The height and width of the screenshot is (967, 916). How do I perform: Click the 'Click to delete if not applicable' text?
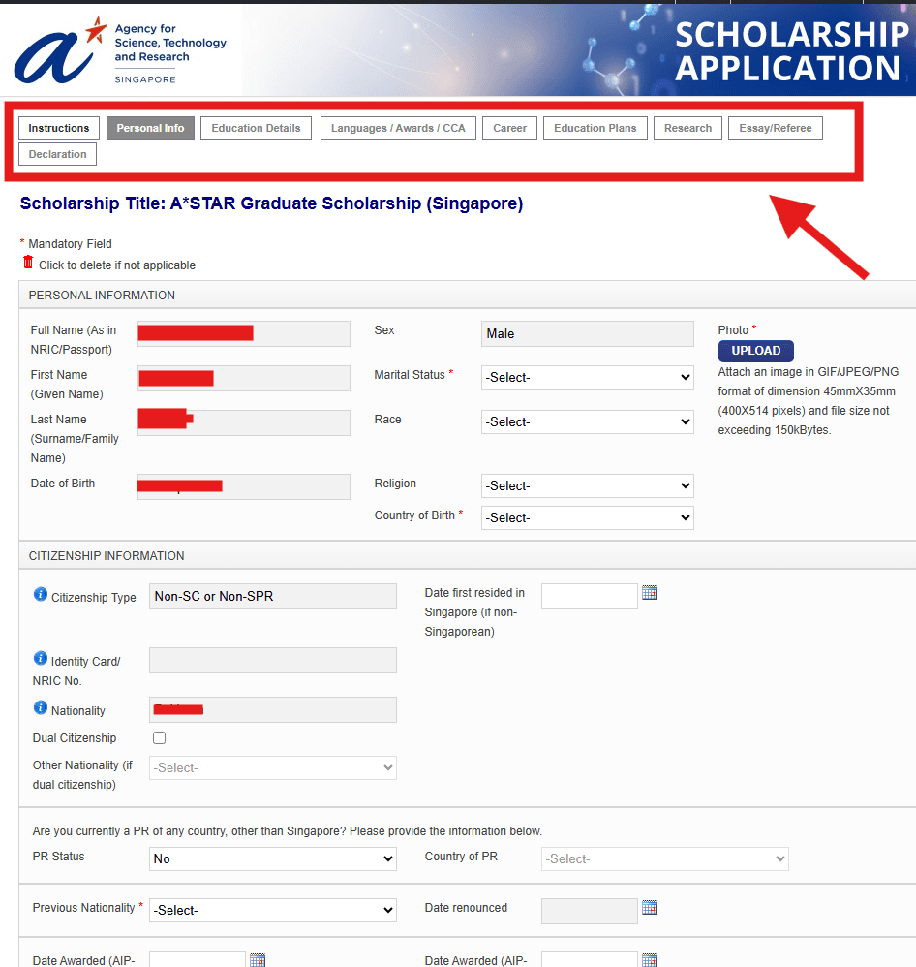point(117,265)
